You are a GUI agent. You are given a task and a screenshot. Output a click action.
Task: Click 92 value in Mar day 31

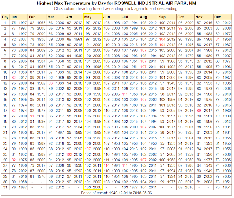(x=50, y=187)
